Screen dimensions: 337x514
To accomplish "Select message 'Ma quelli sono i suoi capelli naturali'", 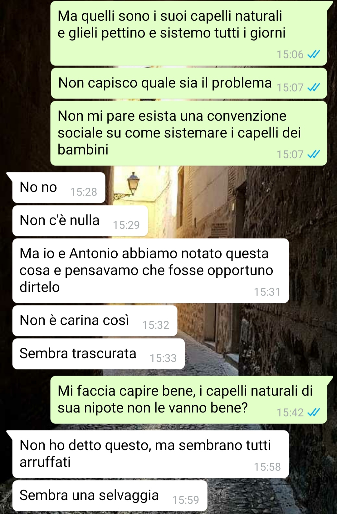I will [189, 33].
